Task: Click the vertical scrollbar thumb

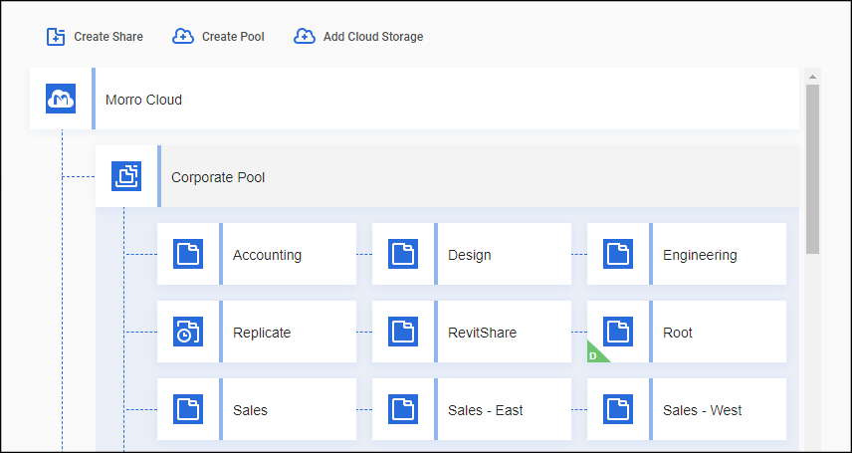Action: point(812,169)
